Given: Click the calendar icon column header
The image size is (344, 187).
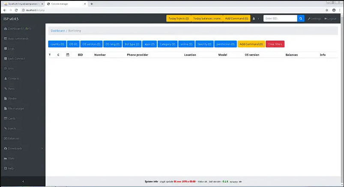Looking at the screenshot, I should (x=68, y=55).
